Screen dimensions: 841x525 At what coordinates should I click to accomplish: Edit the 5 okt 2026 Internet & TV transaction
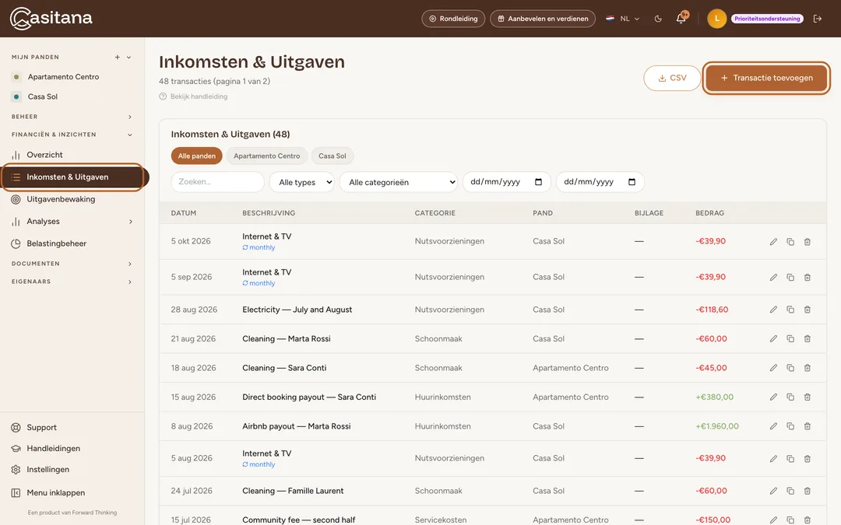773,242
